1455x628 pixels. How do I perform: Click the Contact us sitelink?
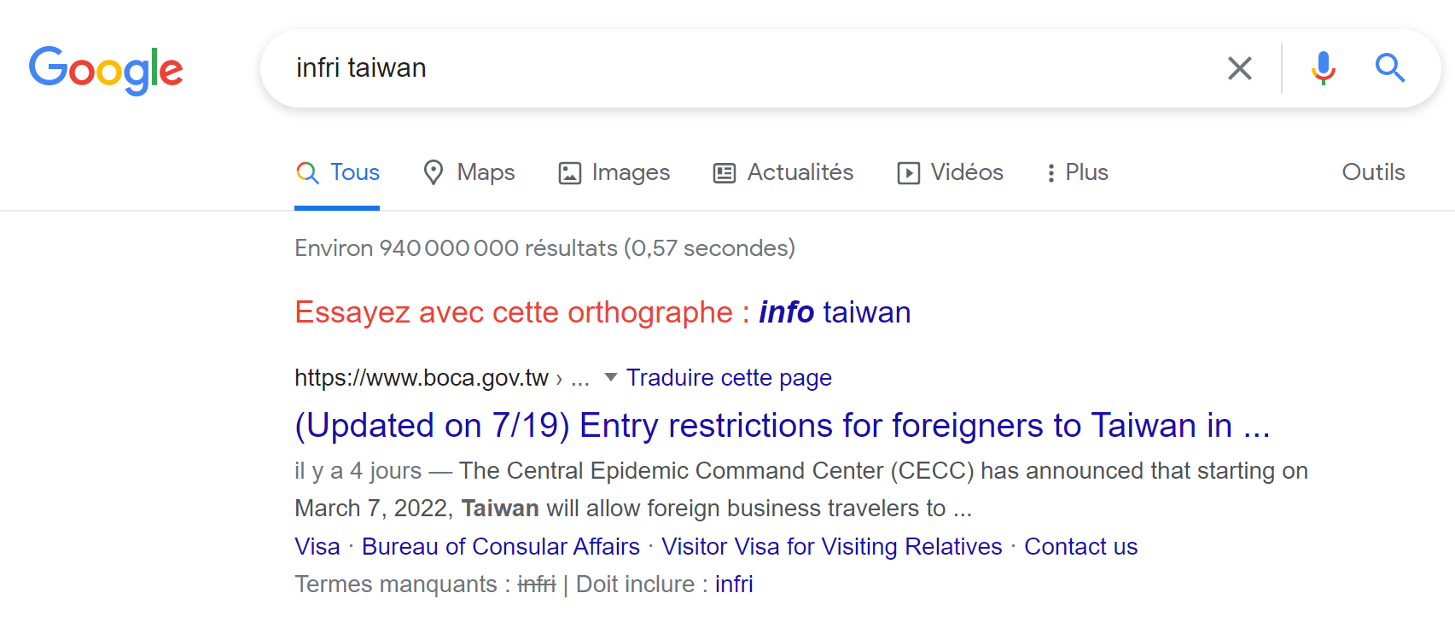1080,546
